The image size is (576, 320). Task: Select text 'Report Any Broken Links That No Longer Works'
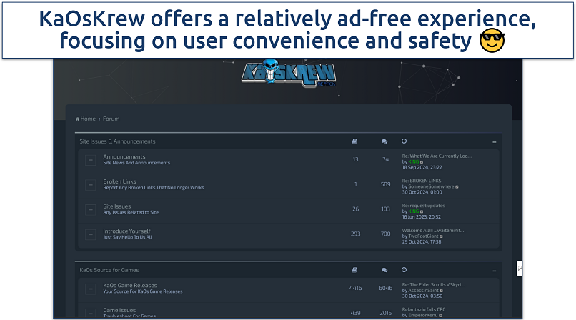[154, 188]
